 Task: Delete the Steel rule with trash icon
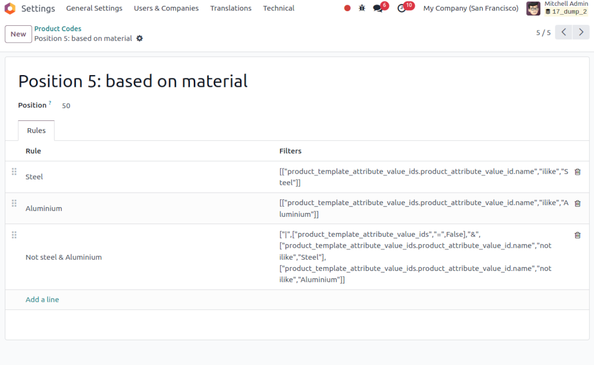577,172
